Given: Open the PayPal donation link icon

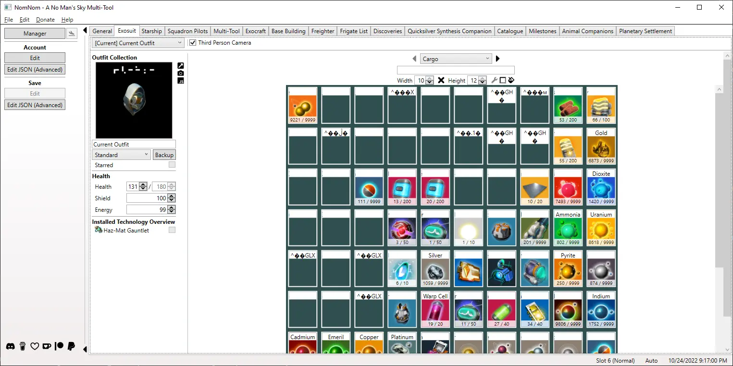Looking at the screenshot, I should pyautogui.click(x=71, y=346).
